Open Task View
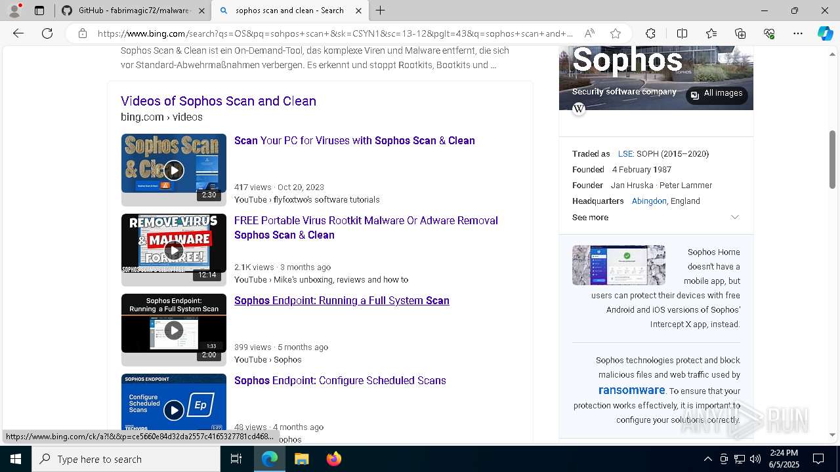This screenshot has height=472, width=840. 236,459
